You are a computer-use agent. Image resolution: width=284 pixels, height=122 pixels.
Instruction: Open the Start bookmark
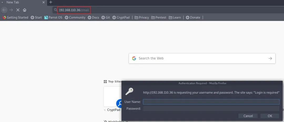click(36, 17)
